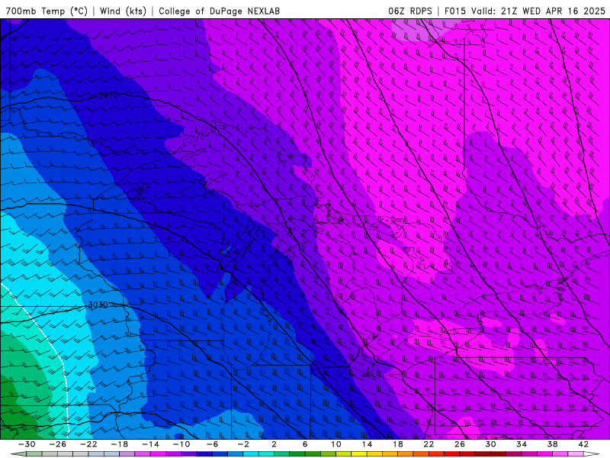Click the 22 tick label on colorbar
Viewport: 610px width, 458px height.
click(429, 444)
